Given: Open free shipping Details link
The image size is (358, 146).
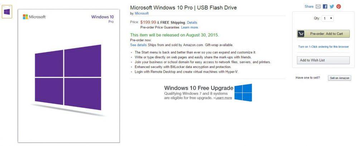Looking at the screenshot, I should (192, 22).
